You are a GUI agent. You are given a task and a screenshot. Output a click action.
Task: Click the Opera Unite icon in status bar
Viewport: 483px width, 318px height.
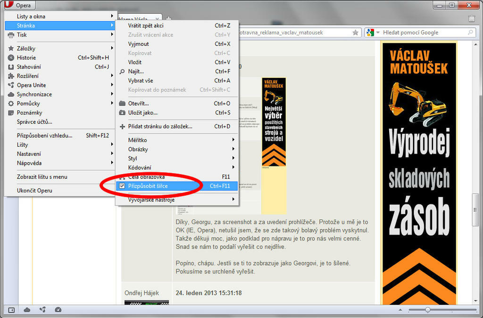[42, 310]
